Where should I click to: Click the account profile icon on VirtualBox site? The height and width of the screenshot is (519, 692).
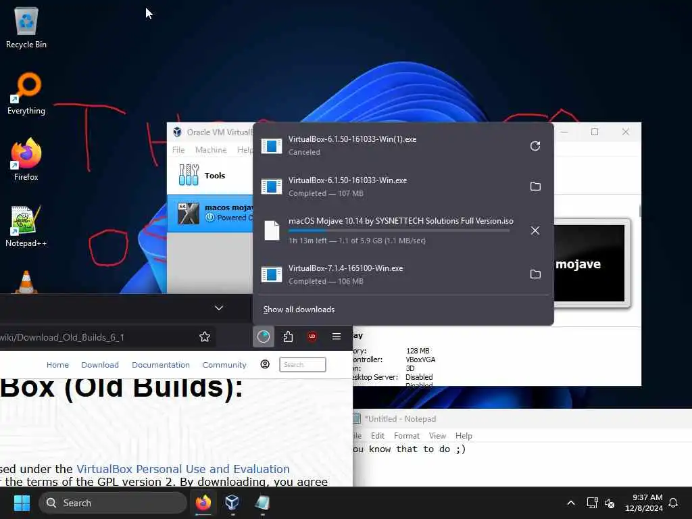[265, 364]
